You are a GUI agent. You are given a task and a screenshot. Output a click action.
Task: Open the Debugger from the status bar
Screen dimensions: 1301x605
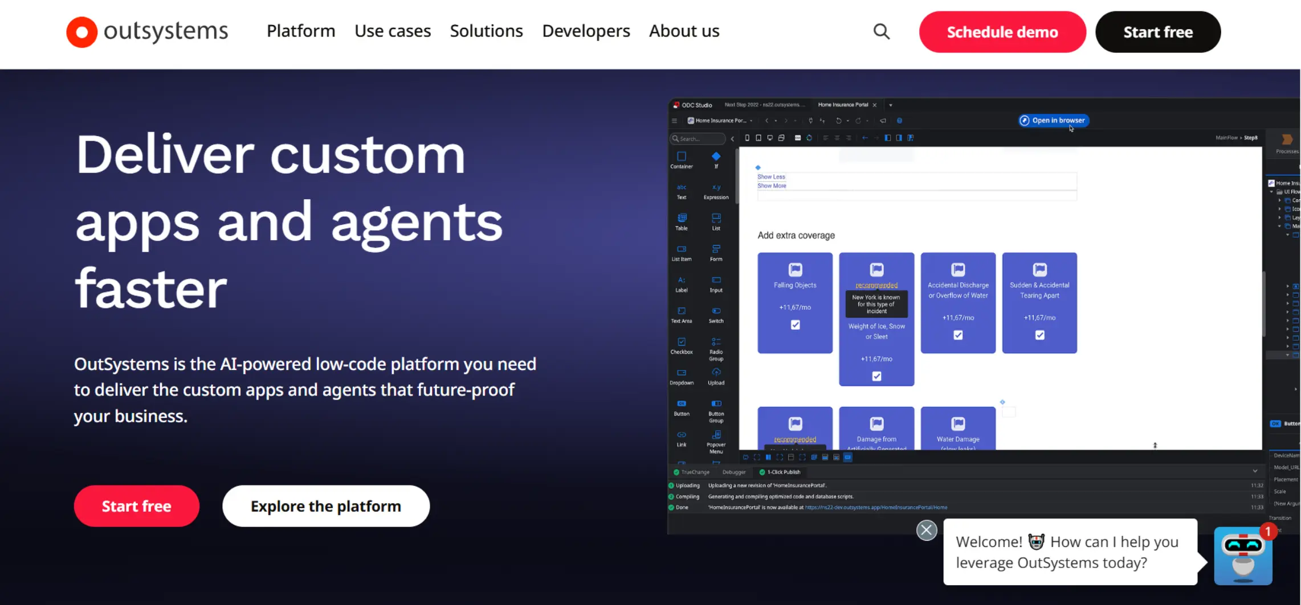(734, 472)
